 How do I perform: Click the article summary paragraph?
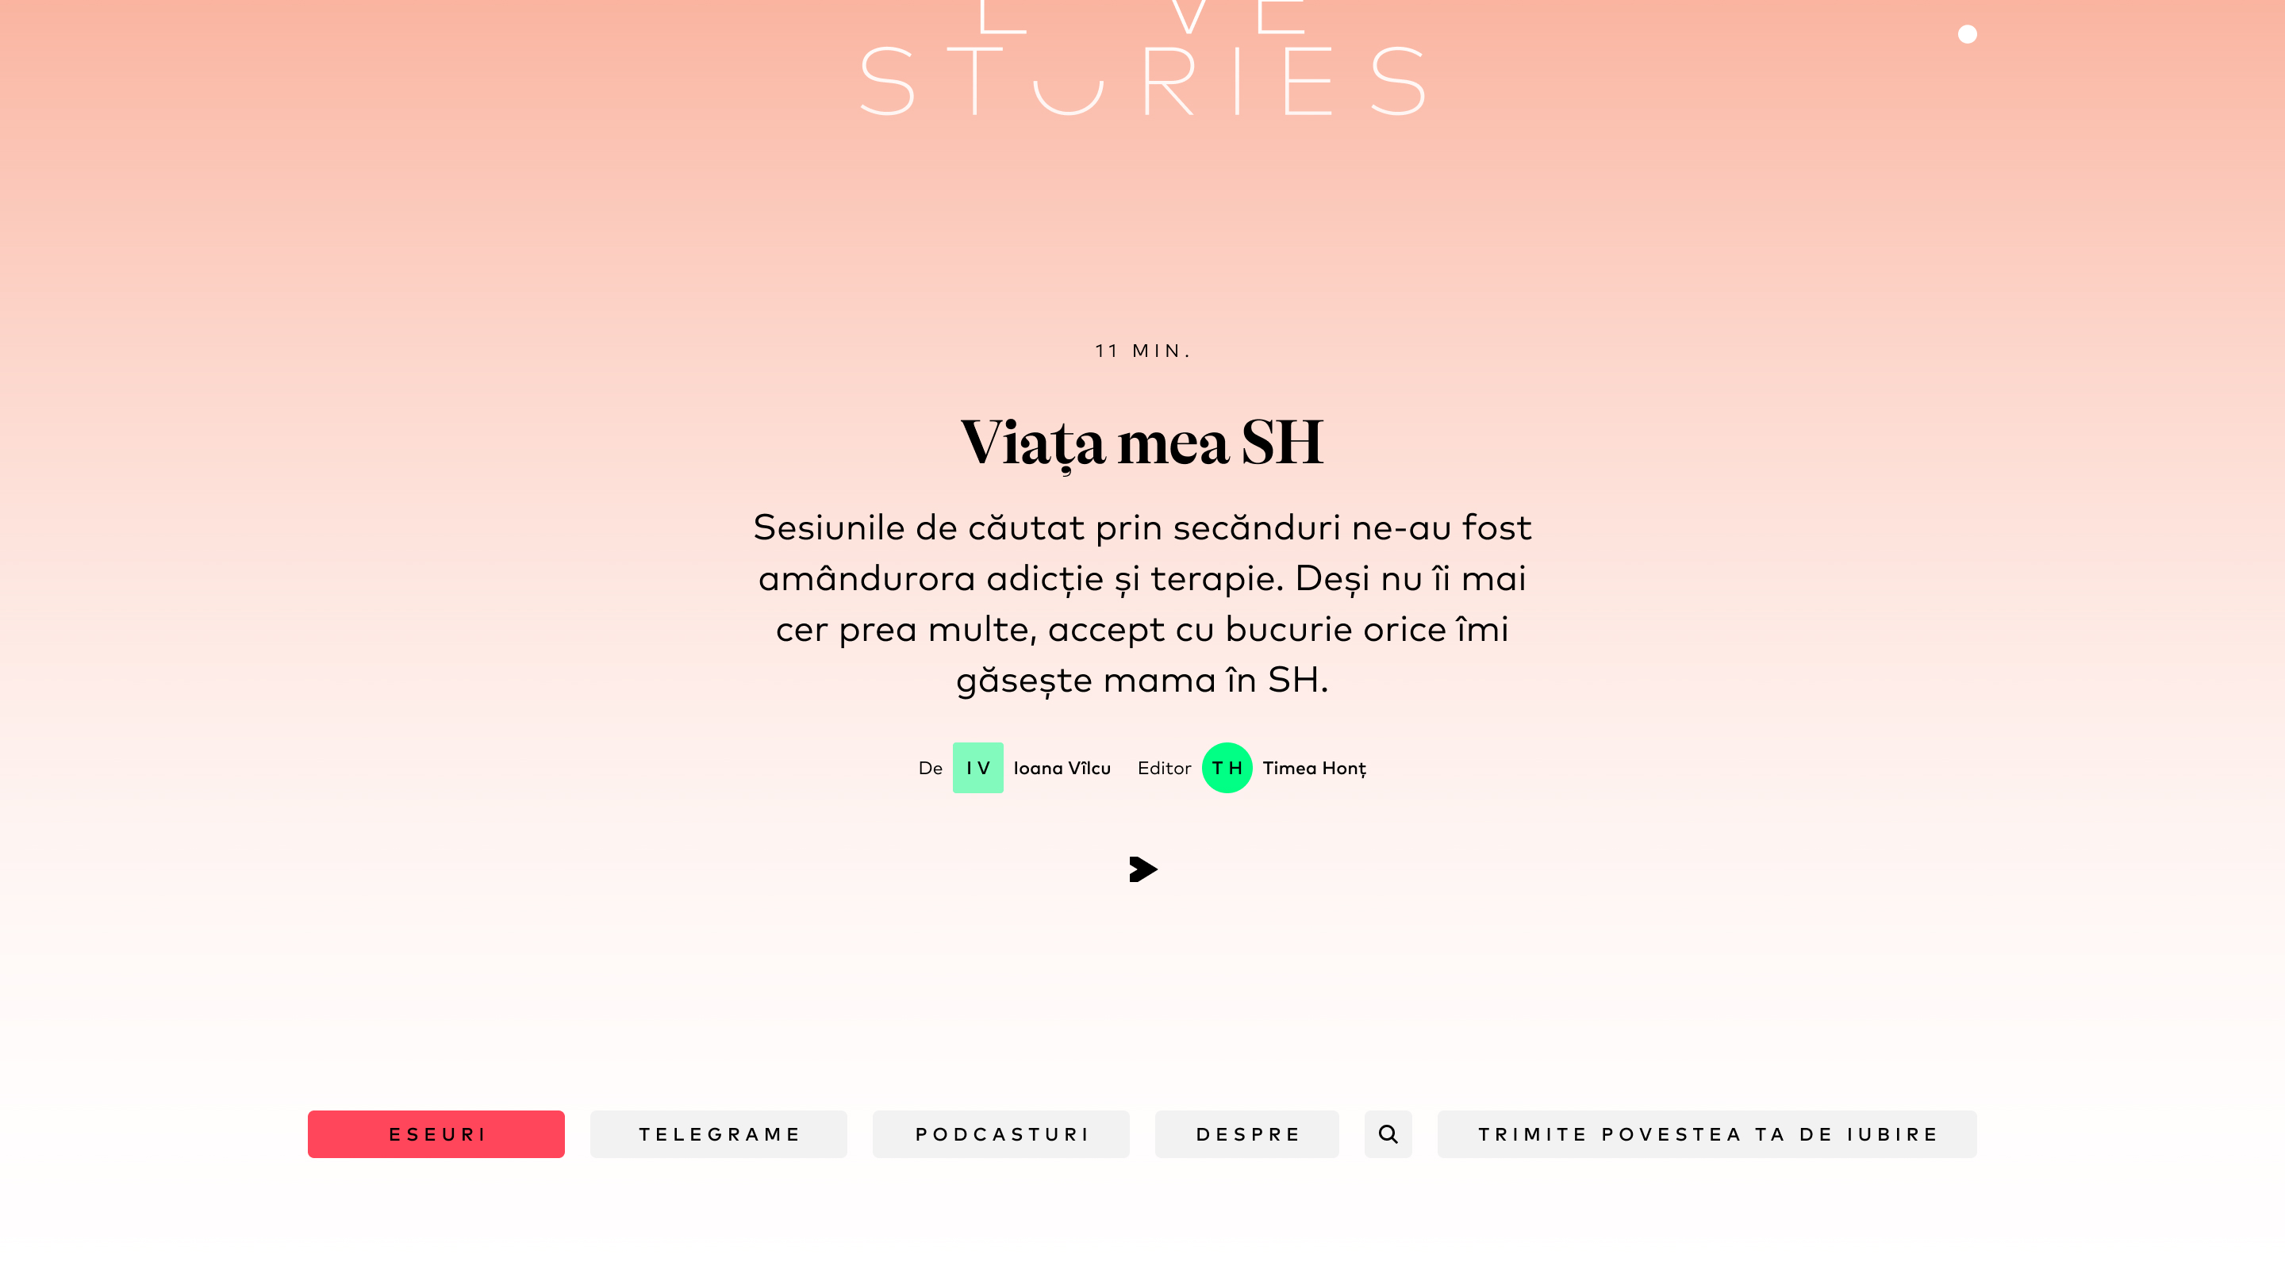pos(1142,603)
